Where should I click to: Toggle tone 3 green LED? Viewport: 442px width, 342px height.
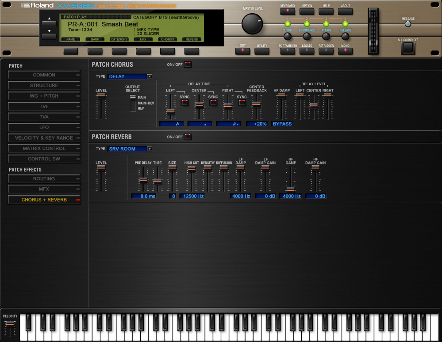coord(326,24)
